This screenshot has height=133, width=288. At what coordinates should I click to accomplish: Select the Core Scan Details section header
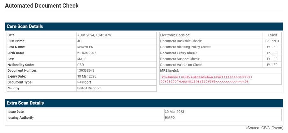click(x=25, y=26)
